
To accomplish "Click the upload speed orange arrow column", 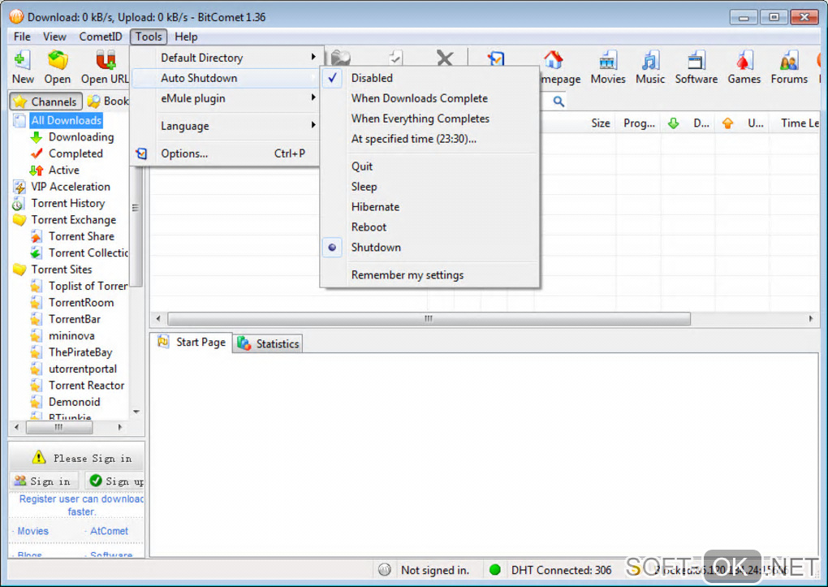I will click(x=727, y=123).
